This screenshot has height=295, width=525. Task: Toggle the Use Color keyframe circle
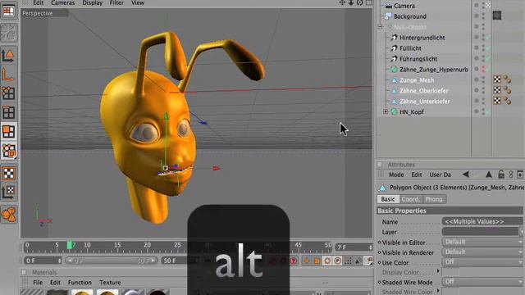pos(379,262)
